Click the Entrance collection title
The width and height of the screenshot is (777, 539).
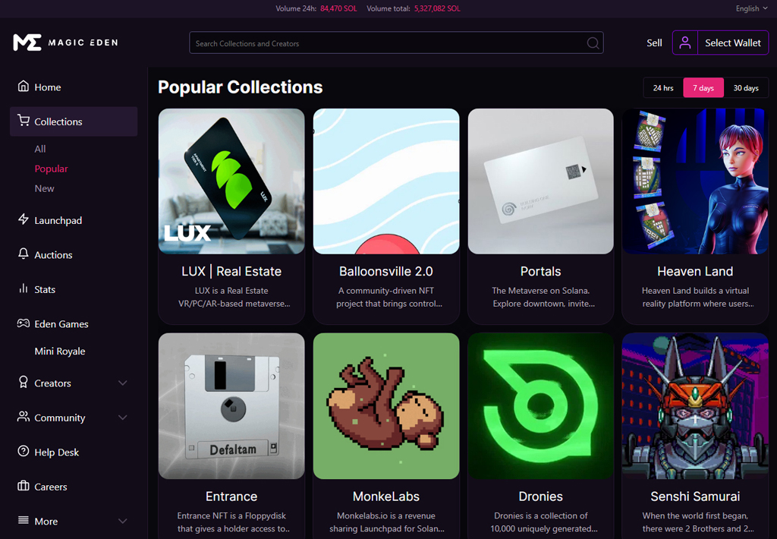(231, 496)
